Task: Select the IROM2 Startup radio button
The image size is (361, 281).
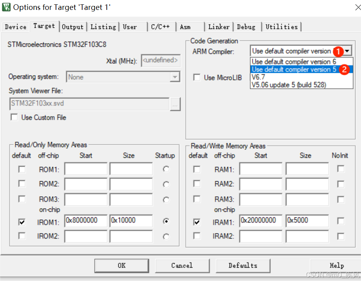Action: pos(166,236)
